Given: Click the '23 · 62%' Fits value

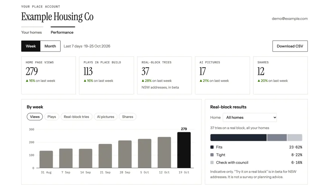Looking at the screenshot, I should coord(296,147).
